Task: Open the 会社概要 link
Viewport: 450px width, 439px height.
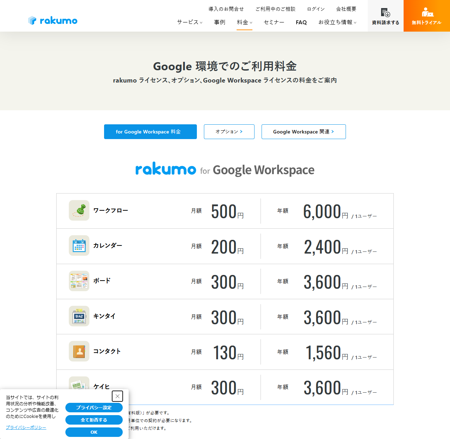Action: point(346,9)
